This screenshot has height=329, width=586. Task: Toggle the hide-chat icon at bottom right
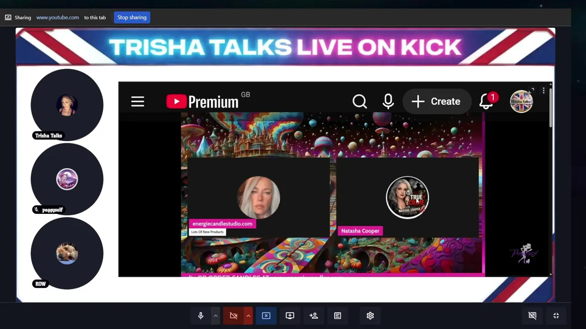532,316
